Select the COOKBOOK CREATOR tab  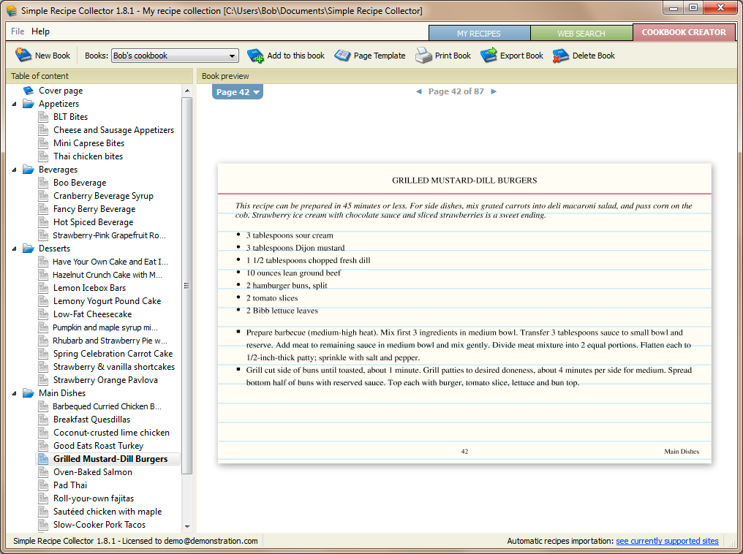[x=683, y=32]
